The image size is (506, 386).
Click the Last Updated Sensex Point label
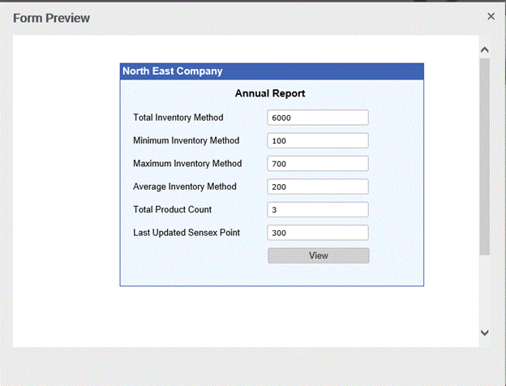click(x=187, y=233)
